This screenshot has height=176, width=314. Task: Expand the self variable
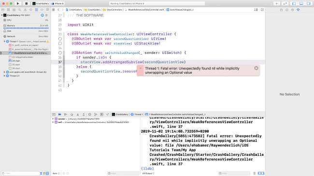click(x=53, y=122)
